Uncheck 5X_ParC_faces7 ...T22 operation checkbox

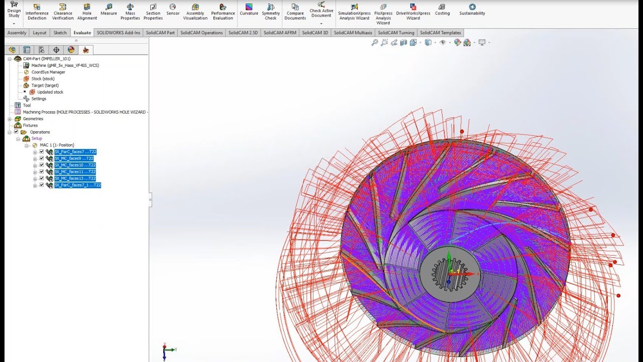(42, 152)
